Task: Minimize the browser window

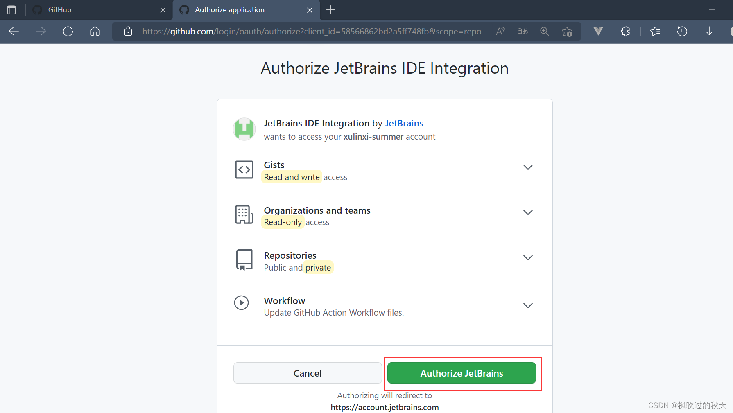Action: coord(713,10)
